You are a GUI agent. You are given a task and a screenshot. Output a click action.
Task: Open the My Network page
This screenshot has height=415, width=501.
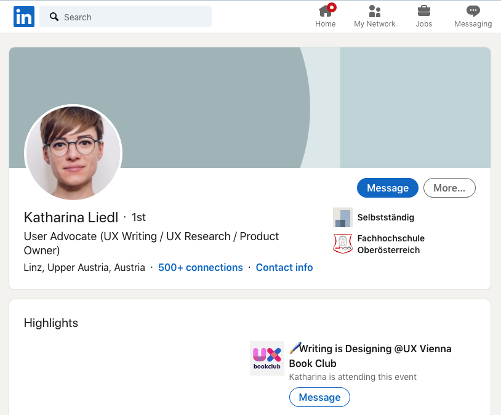coord(374,17)
